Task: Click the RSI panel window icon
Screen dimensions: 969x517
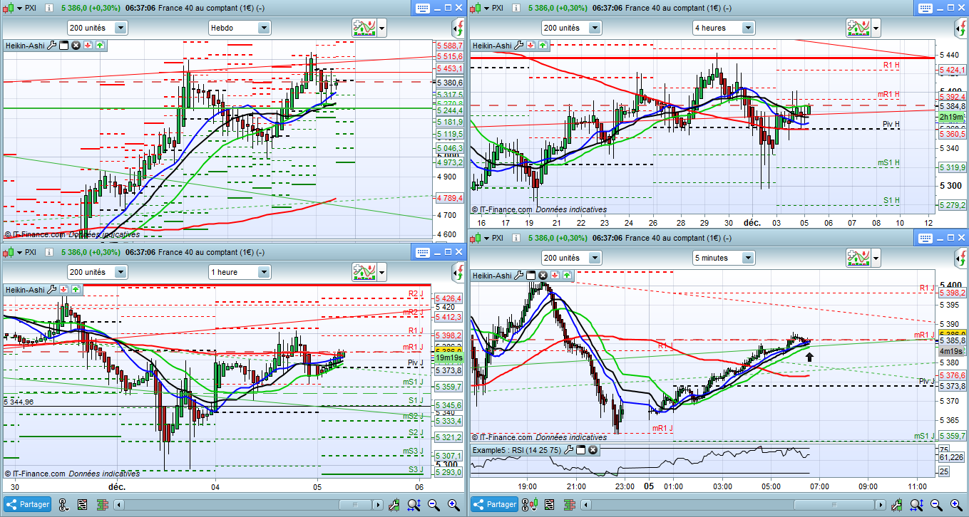Action: click(581, 450)
